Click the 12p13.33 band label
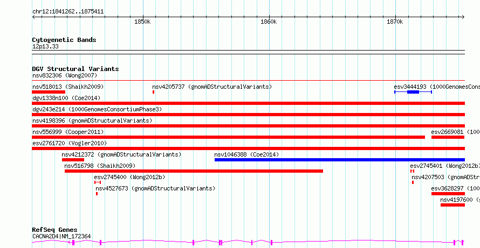The image size is (480, 248). (x=45, y=47)
